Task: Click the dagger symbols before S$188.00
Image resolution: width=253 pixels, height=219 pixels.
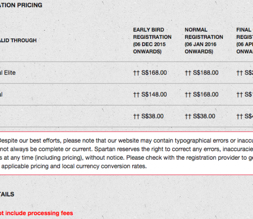Action: pos(188,73)
